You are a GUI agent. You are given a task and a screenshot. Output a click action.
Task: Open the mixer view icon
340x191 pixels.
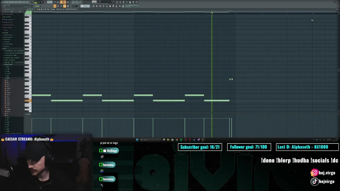103,6
